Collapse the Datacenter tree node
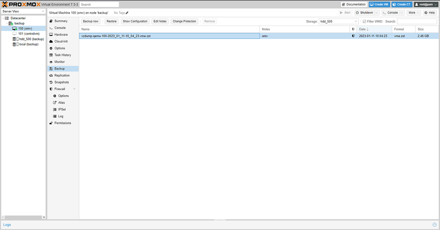The width and height of the screenshot is (440, 230). 3,18
